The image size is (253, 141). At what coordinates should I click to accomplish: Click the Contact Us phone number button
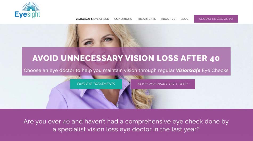216,19
